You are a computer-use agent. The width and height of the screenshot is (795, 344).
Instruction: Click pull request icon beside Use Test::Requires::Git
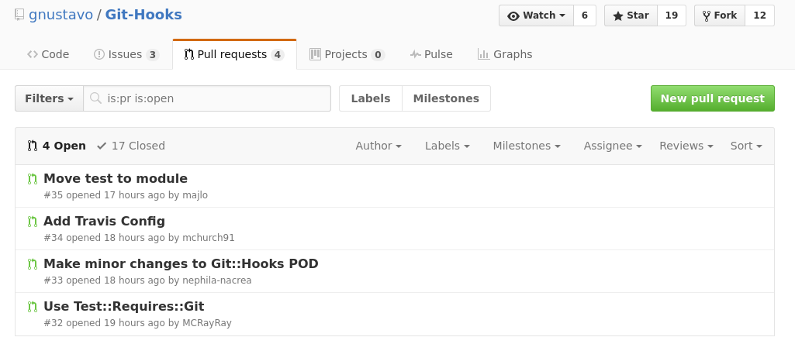(33, 307)
